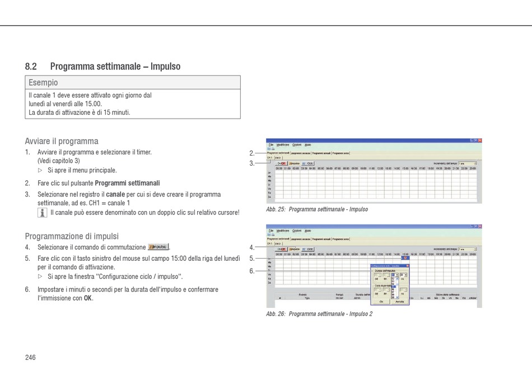Click the section heading "Programma settimanale – Impulso"
The width and height of the screenshot is (532, 375).
point(115,66)
